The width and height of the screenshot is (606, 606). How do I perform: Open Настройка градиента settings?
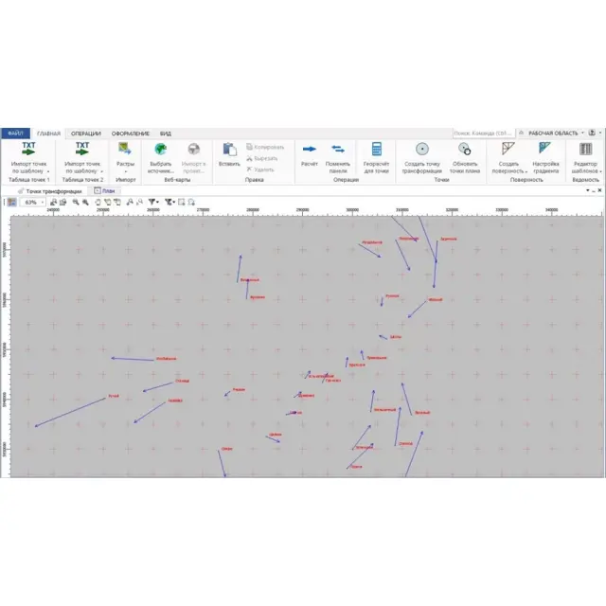click(x=544, y=150)
